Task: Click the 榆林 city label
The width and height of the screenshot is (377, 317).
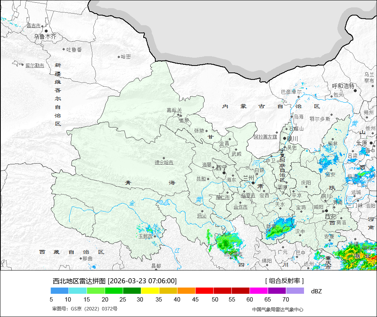Action: pyautogui.click(x=333, y=143)
